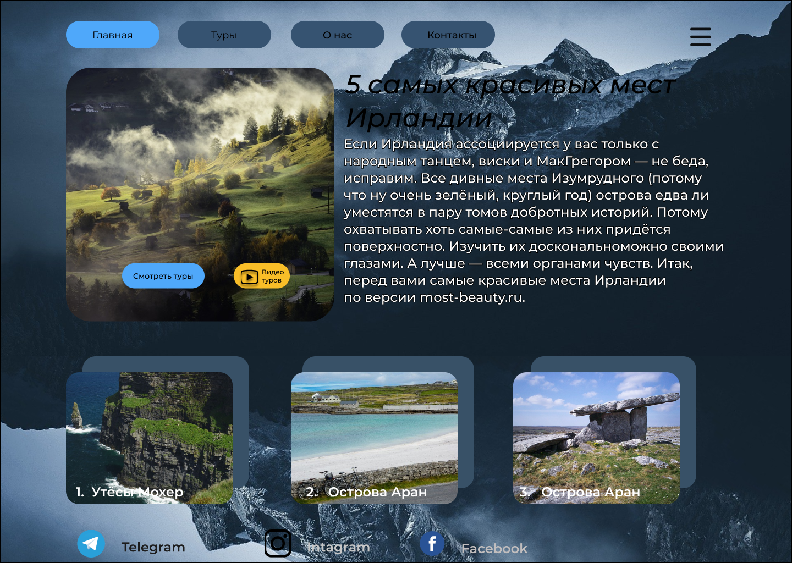This screenshot has width=792, height=563.
Task: Open the Туры menu item
Action: click(x=224, y=35)
